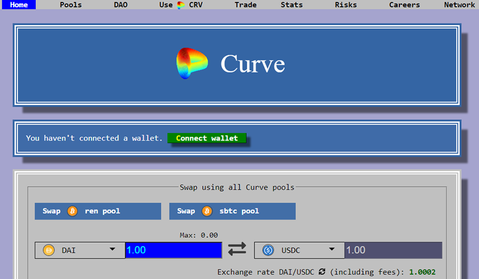The height and width of the screenshot is (279, 479).
Task: Click the USDC coin icon
Action: coord(268,250)
